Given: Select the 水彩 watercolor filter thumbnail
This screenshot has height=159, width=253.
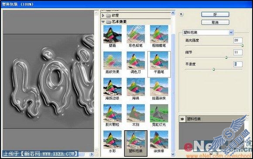Looking at the screenshot, I should point(112,142).
